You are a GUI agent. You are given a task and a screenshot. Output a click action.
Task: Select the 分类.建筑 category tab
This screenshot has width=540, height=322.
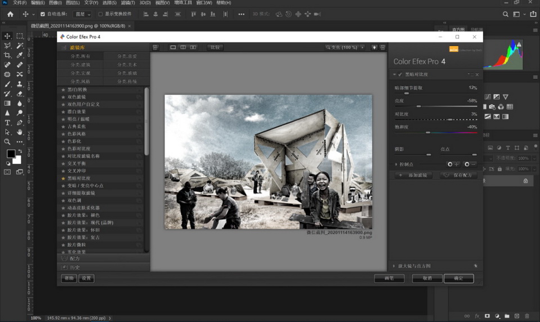pyautogui.click(x=80, y=65)
